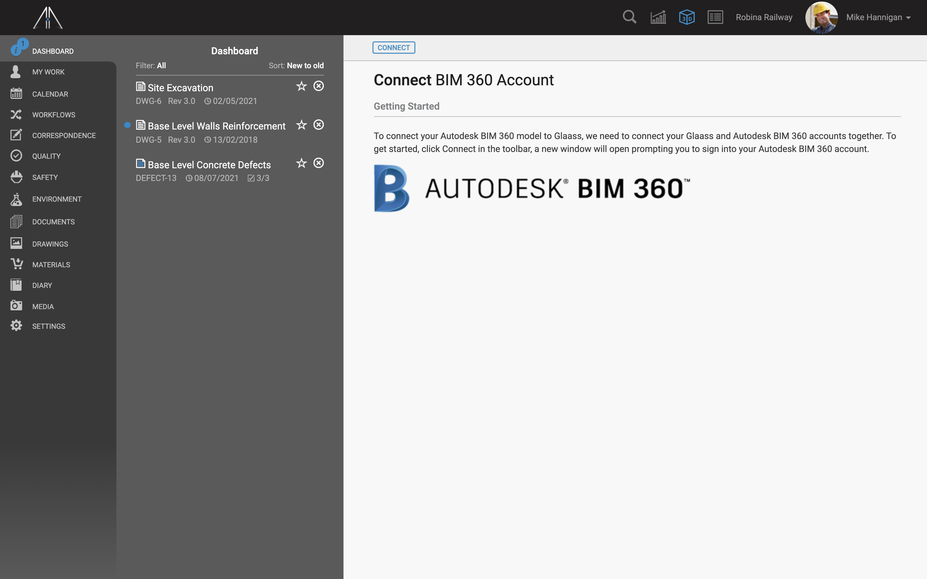The height and width of the screenshot is (579, 927).
Task: Click the Base Level Concrete Defects item
Action: tap(209, 165)
